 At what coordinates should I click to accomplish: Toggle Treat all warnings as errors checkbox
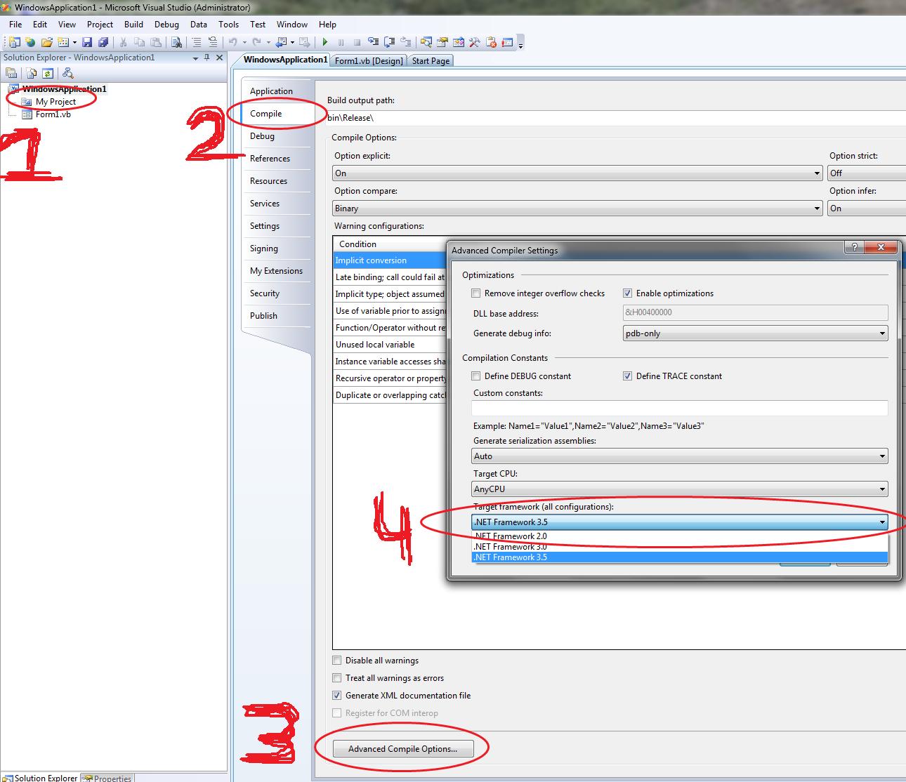(x=337, y=678)
